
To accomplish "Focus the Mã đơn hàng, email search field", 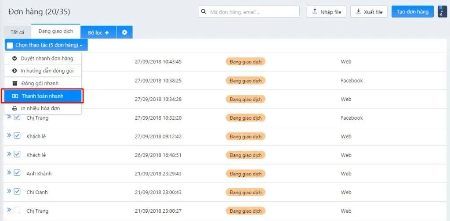I will click(x=249, y=12).
